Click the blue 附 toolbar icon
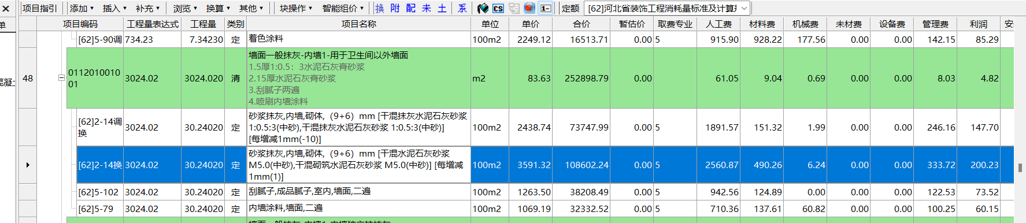1026x223 pixels. tap(395, 8)
